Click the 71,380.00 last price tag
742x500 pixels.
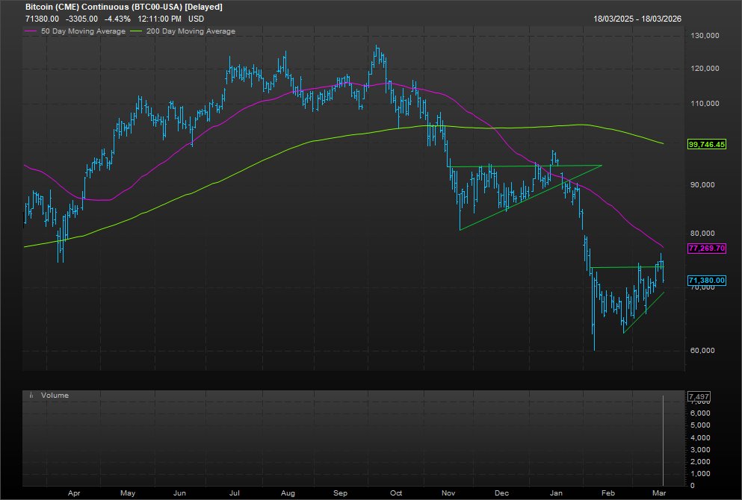point(706,281)
